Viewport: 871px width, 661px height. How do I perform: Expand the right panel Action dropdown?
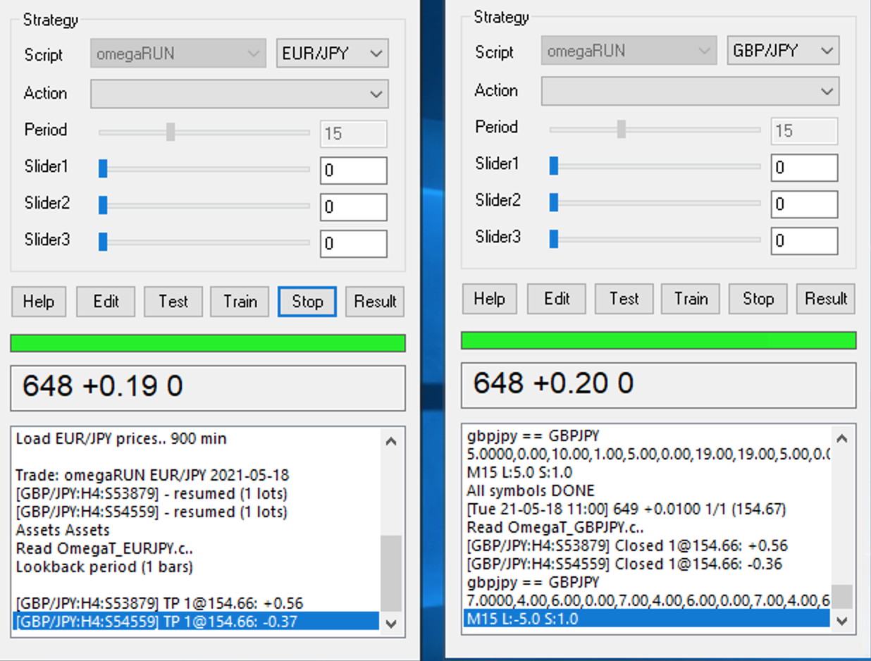coord(689,91)
